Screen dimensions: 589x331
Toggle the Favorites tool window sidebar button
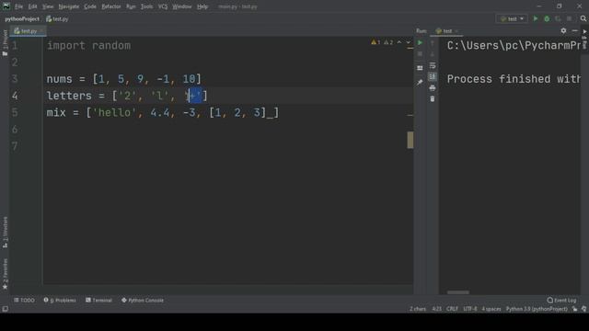click(5, 274)
